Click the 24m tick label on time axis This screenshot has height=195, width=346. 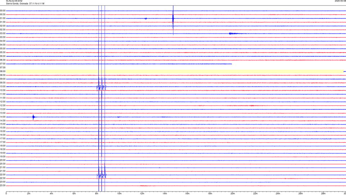[x=278, y=194]
